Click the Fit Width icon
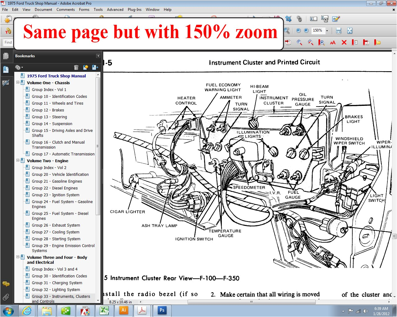Viewport: 397px width, 317px height. click(x=338, y=30)
